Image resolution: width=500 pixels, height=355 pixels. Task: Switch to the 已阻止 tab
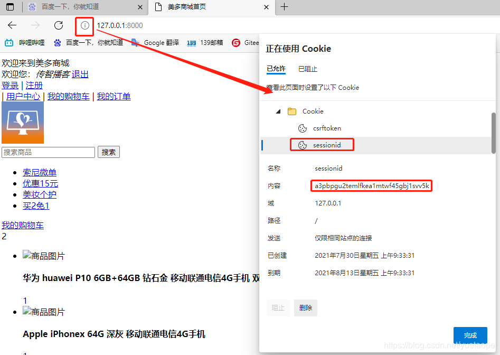(x=307, y=69)
